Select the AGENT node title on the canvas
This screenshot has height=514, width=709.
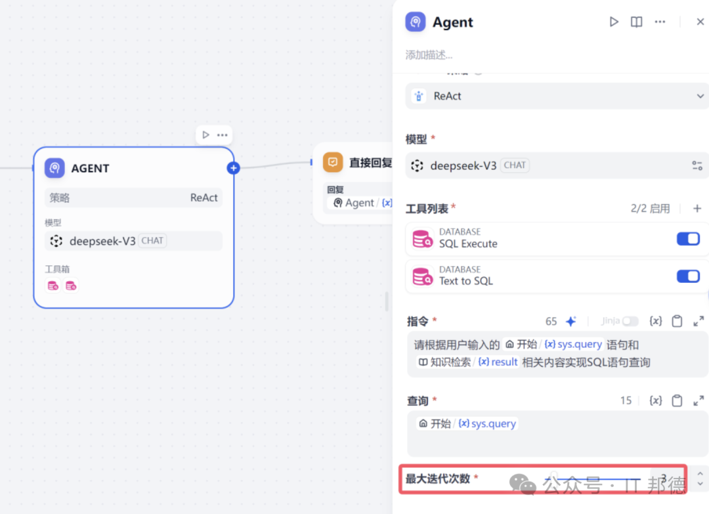(x=90, y=168)
